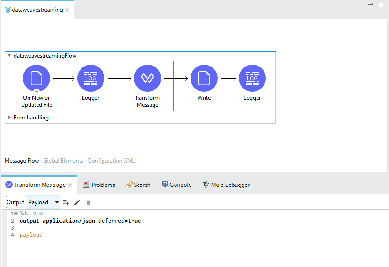Open the Payload output dropdown arrow
This screenshot has height=267, width=389.
coord(57,202)
